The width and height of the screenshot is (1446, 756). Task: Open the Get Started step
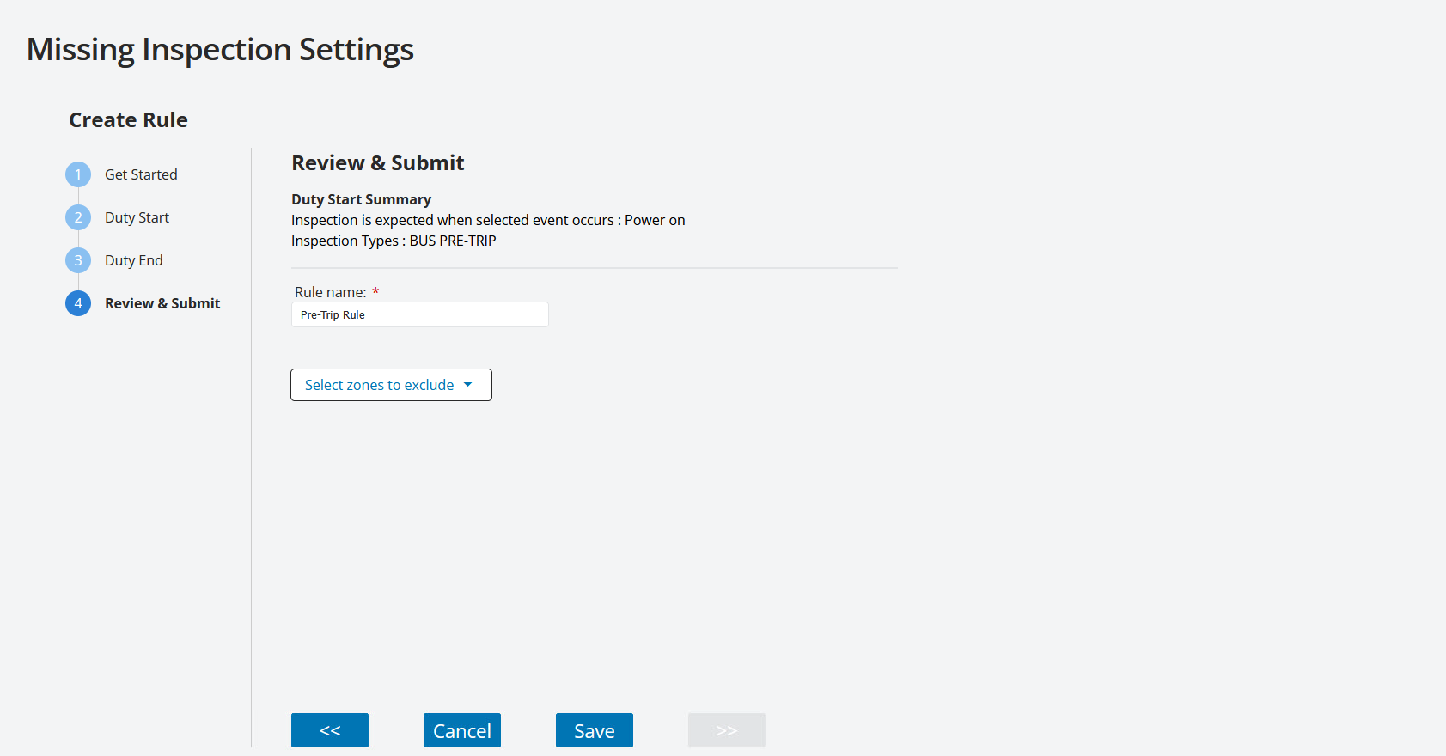click(141, 174)
